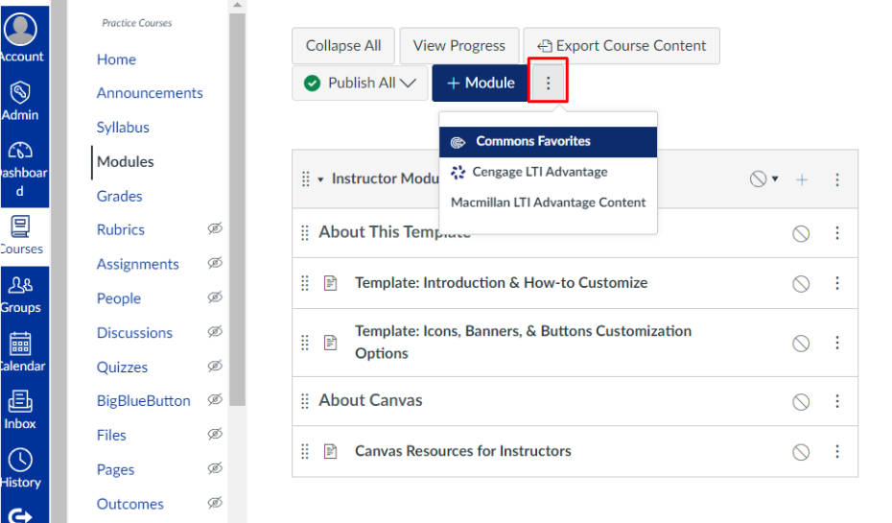
Task: Open Instructor Module publish status dropdown
Action: pyautogui.click(x=764, y=179)
